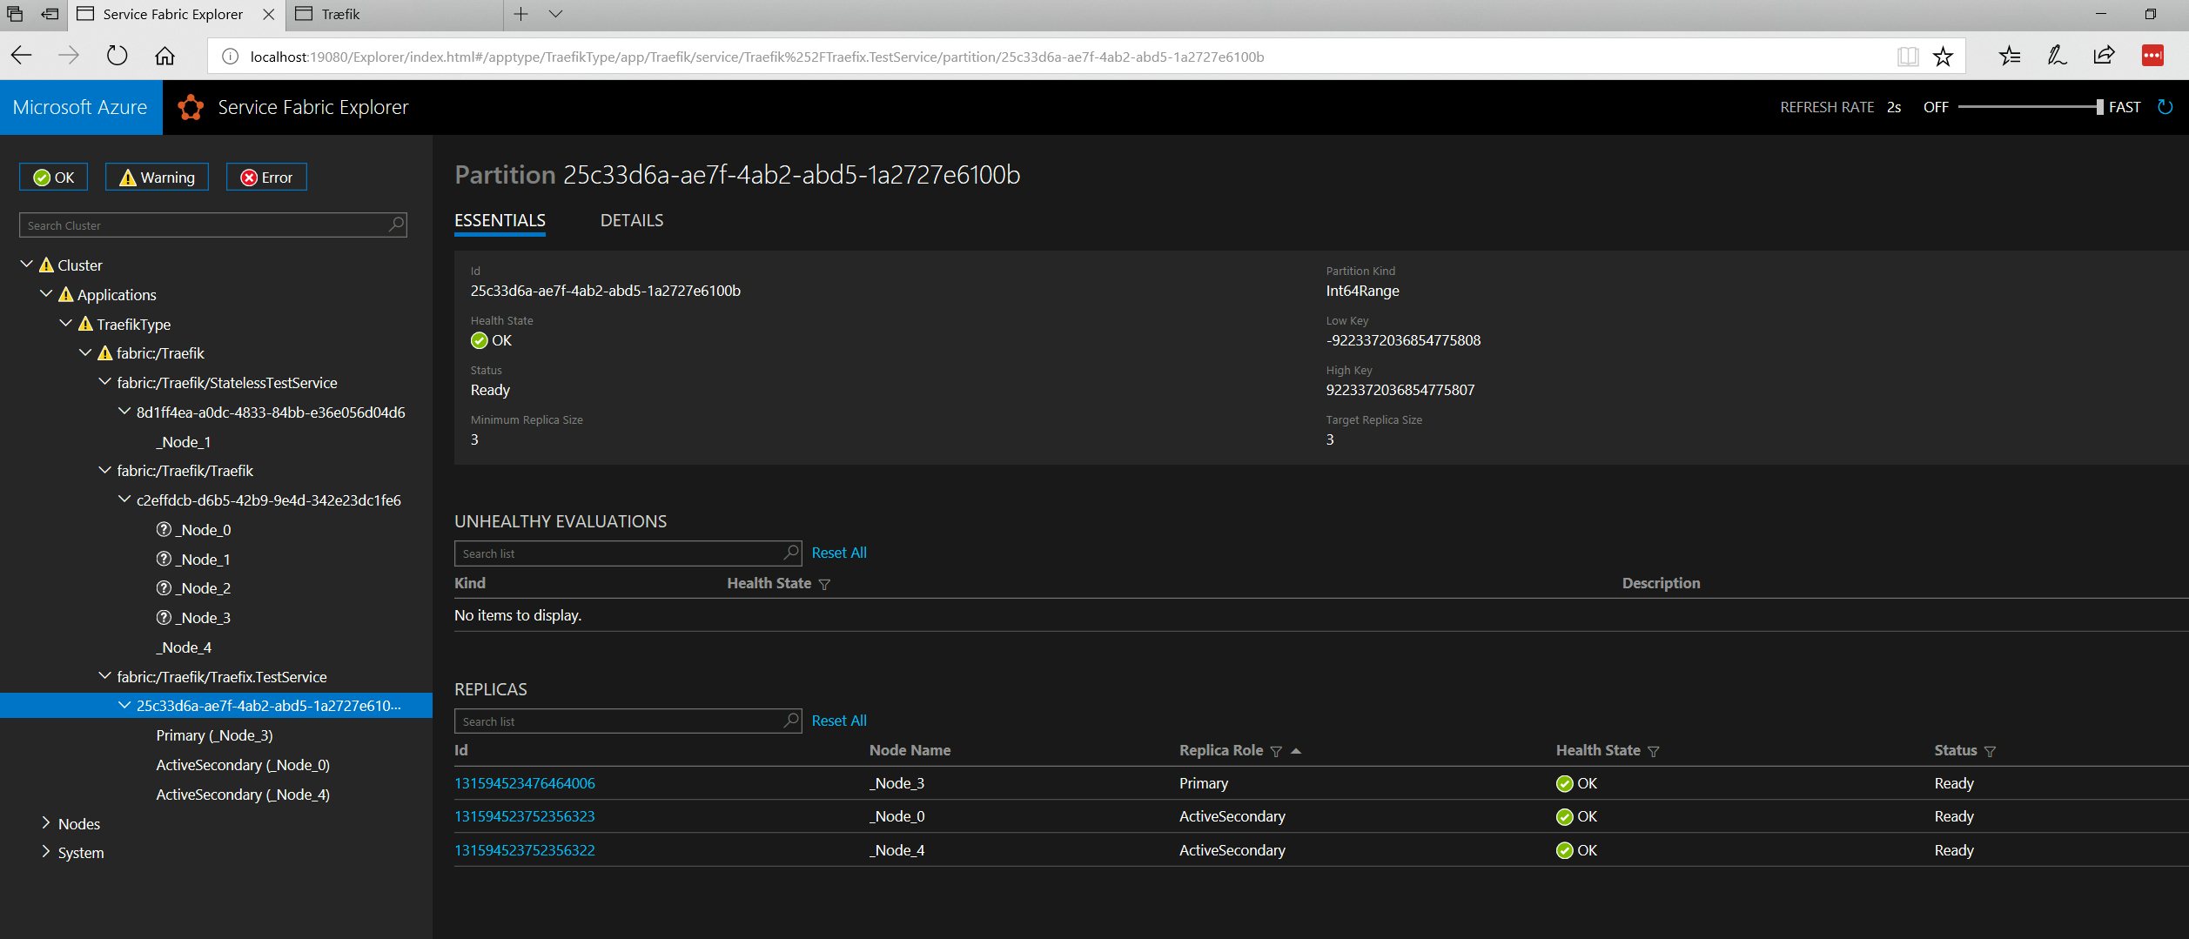Collapse partition 8d1ff4ea chevron
Viewport: 2189px width, 939px height.
coord(124,411)
